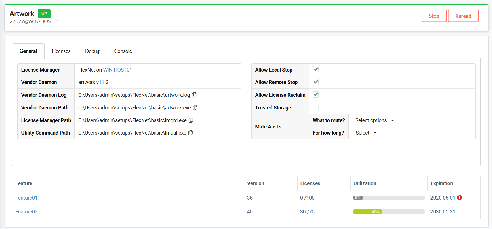Open the Feature01 link
Screen dimensions: 492x229
pyautogui.click(x=26, y=198)
